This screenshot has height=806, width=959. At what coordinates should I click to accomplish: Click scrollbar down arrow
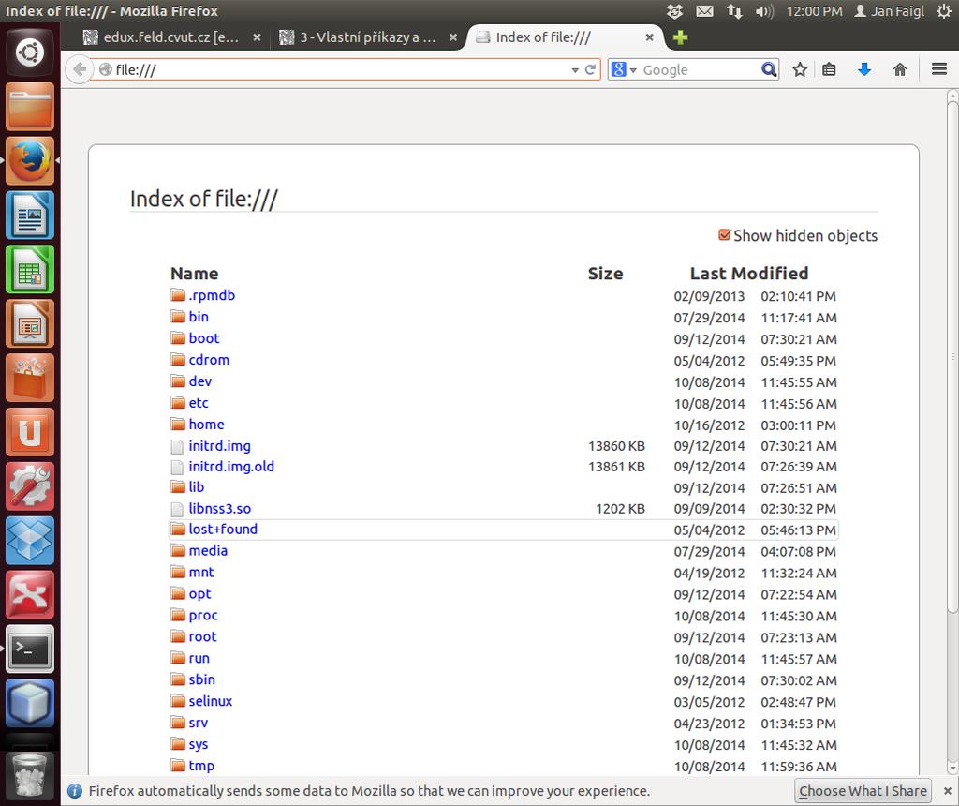coord(952,768)
